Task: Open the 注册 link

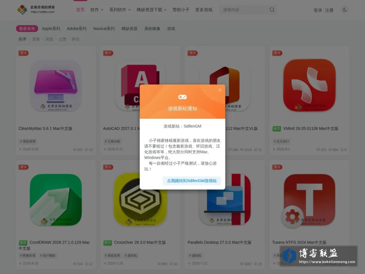Action: tap(329, 10)
